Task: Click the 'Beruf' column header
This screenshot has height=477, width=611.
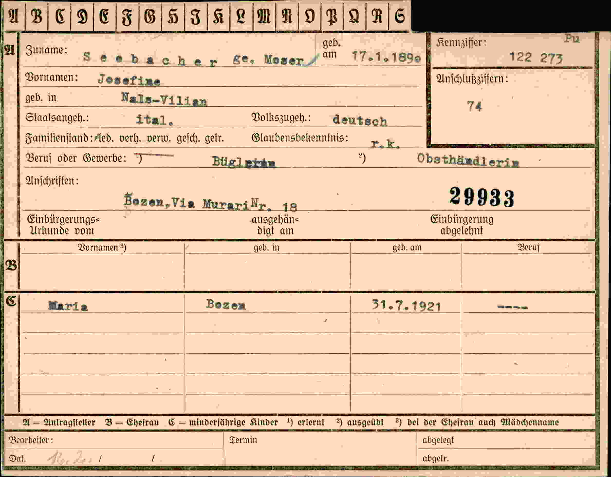Action: pyautogui.click(x=528, y=247)
